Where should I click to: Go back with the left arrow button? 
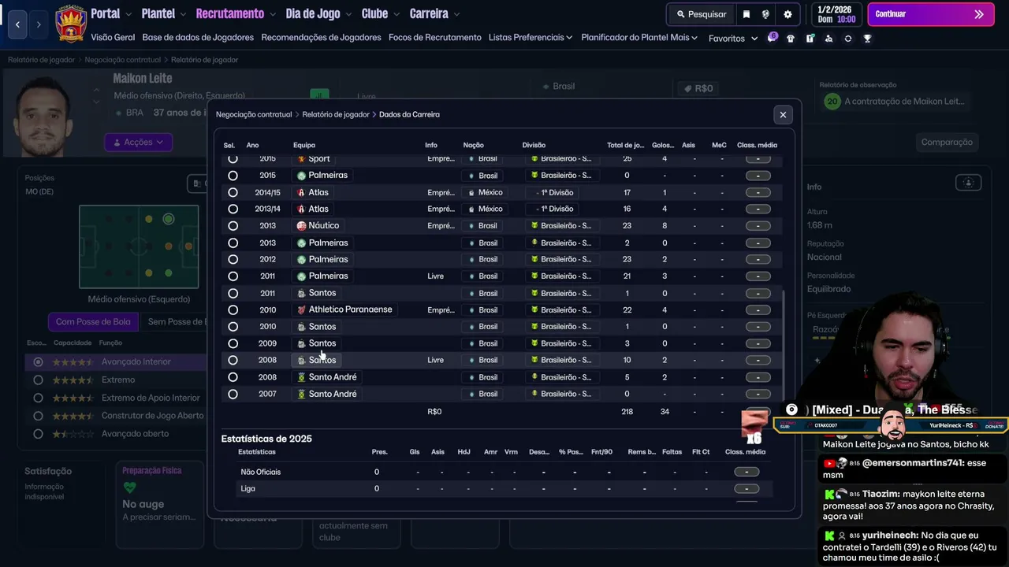point(17,24)
